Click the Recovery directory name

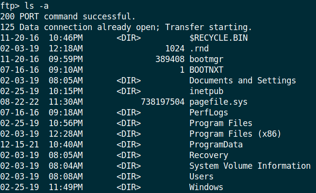coord(209,155)
